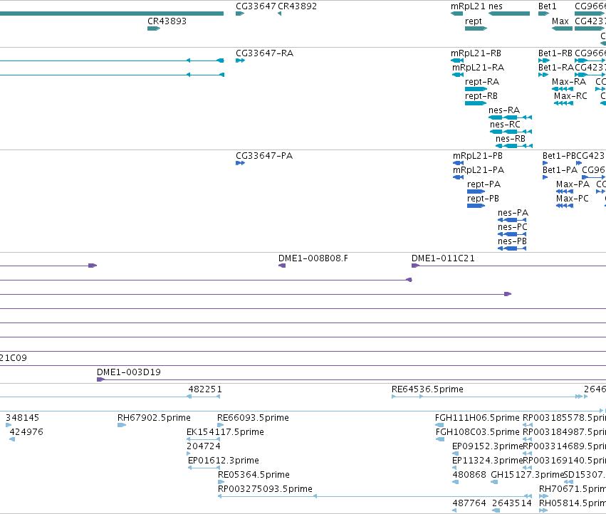This screenshot has width=606, height=514.
Task: Click protein mRpL21-PB
Action: pos(458,163)
